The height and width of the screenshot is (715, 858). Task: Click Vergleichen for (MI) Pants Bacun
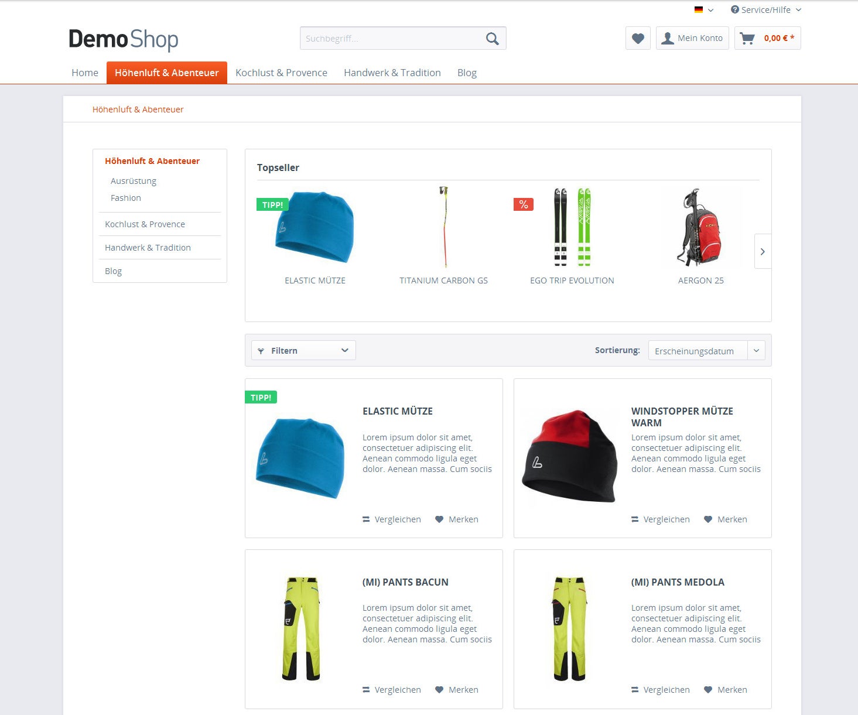(x=392, y=690)
